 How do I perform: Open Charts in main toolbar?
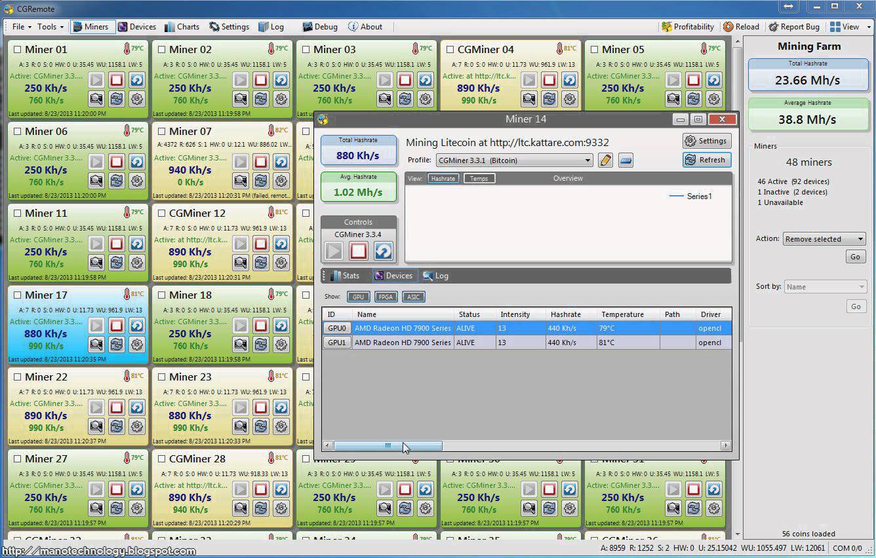click(181, 27)
